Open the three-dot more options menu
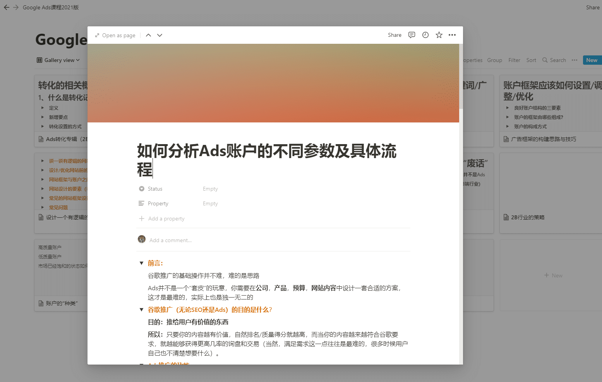Screen dimensions: 602x382 point(452,35)
